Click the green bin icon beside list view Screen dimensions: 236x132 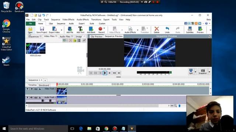click(x=75, y=41)
